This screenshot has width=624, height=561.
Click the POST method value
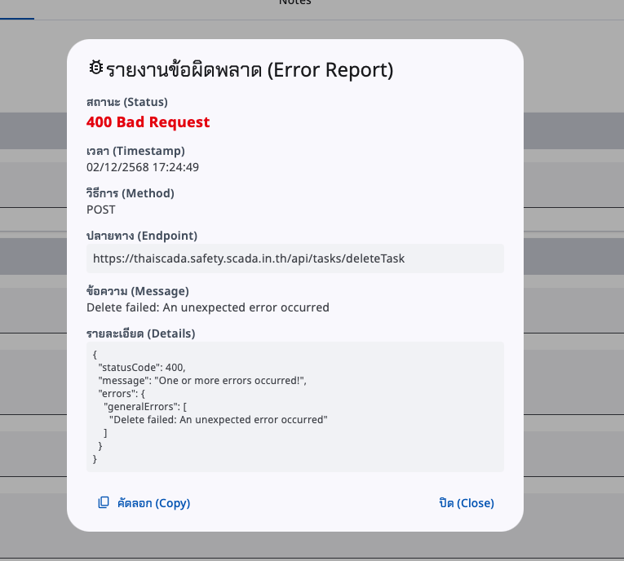click(x=100, y=210)
